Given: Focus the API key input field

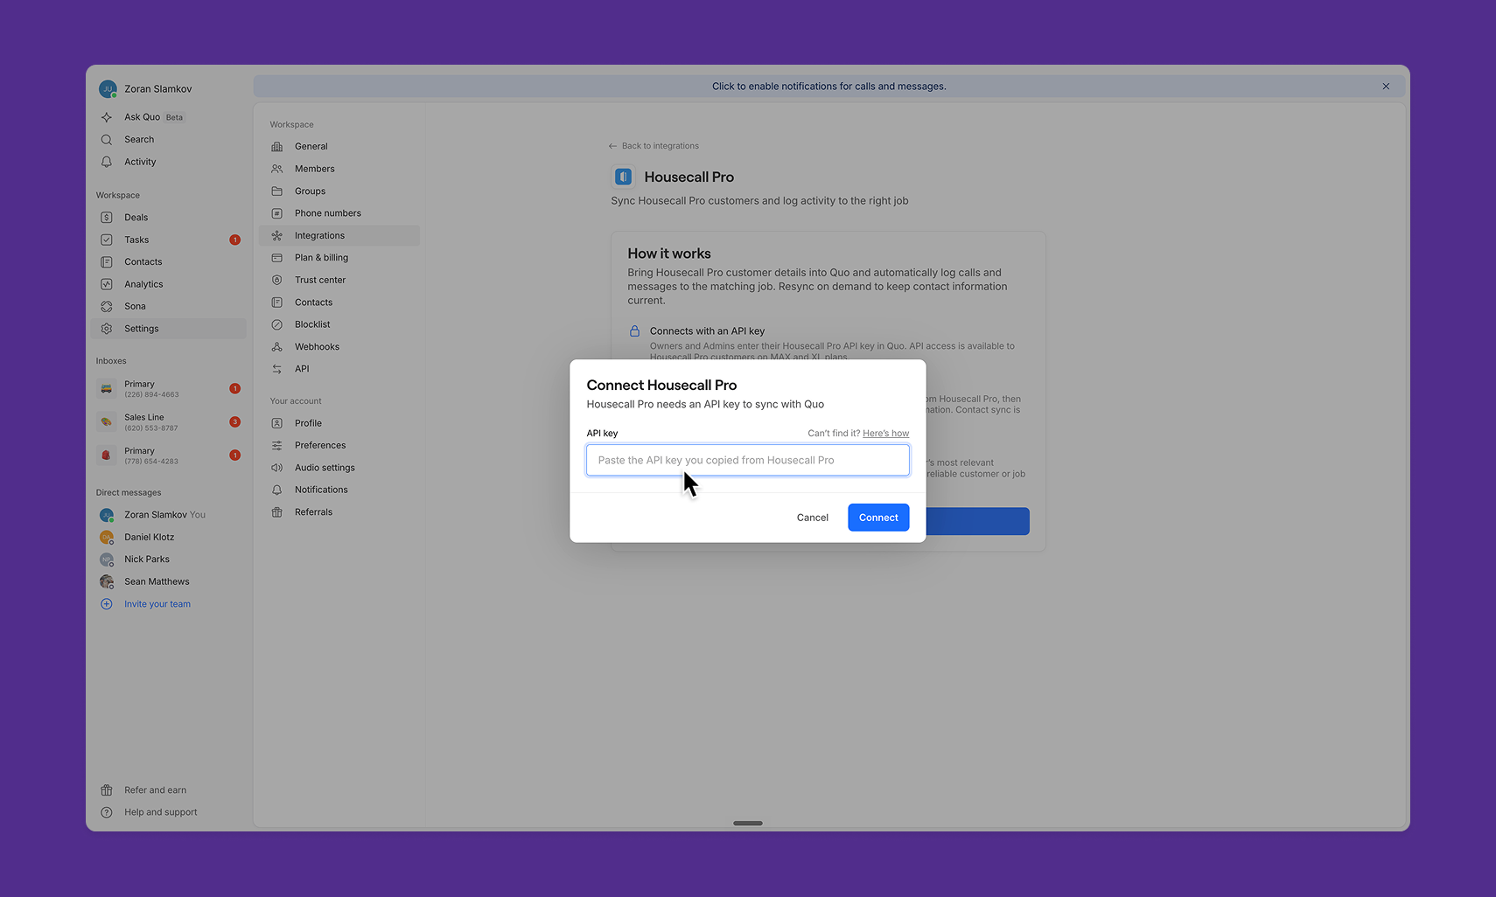Looking at the screenshot, I should pos(748,460).
